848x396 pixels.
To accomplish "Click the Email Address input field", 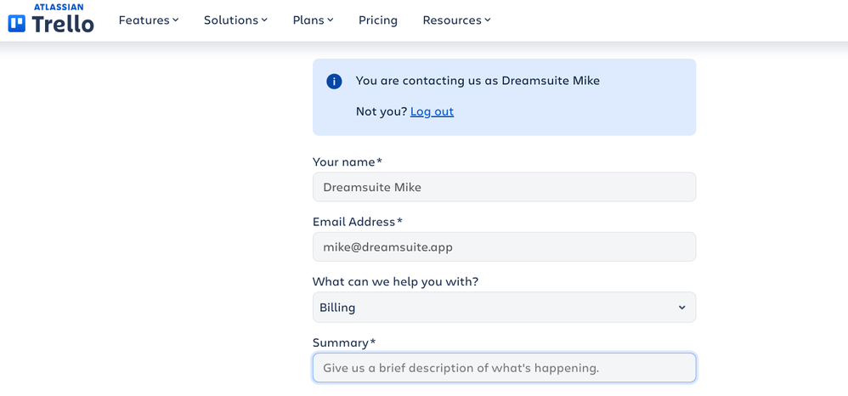I will pos(504,247).
